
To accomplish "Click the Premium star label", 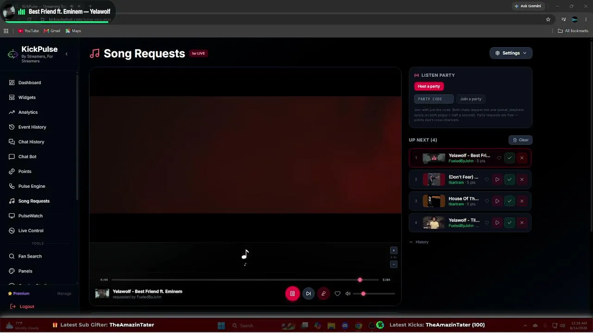I will click(x=19, y=294).
